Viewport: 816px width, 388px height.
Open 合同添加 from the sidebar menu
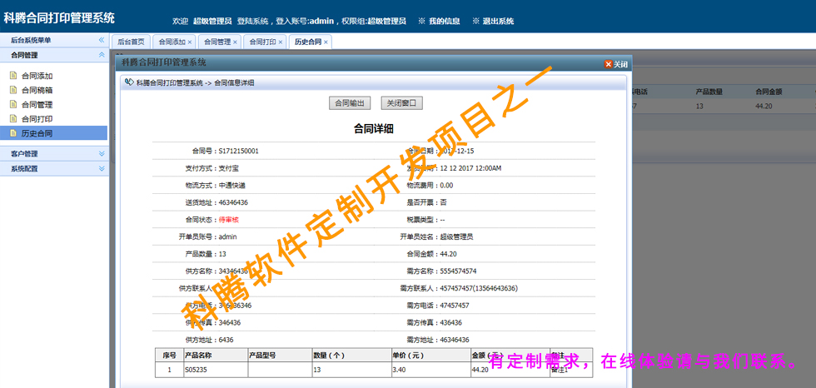coord(37,76)
